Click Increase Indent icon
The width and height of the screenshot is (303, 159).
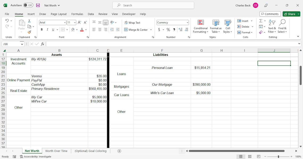tap(118, 30)
